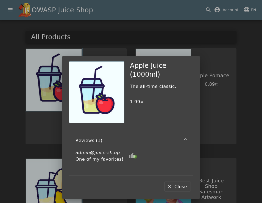262x203 pixels.
Task: Select the Apple Juice (1000ml) title
Action: click(148, 70)
